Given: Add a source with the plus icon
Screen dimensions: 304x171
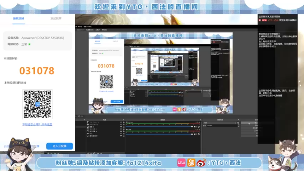Looking at the screenshot, I should coord(88,154).
